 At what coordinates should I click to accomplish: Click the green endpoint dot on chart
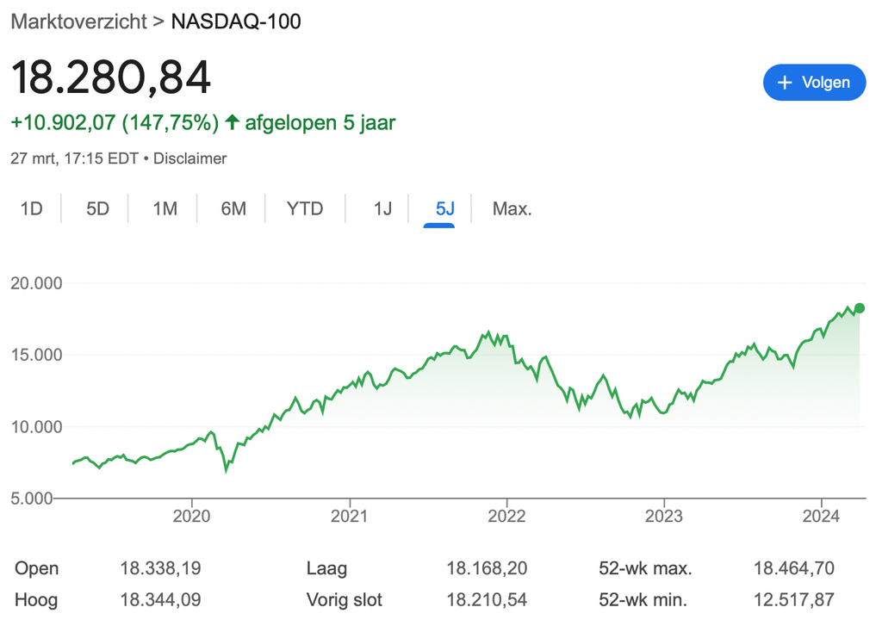(x=859, y=308)
